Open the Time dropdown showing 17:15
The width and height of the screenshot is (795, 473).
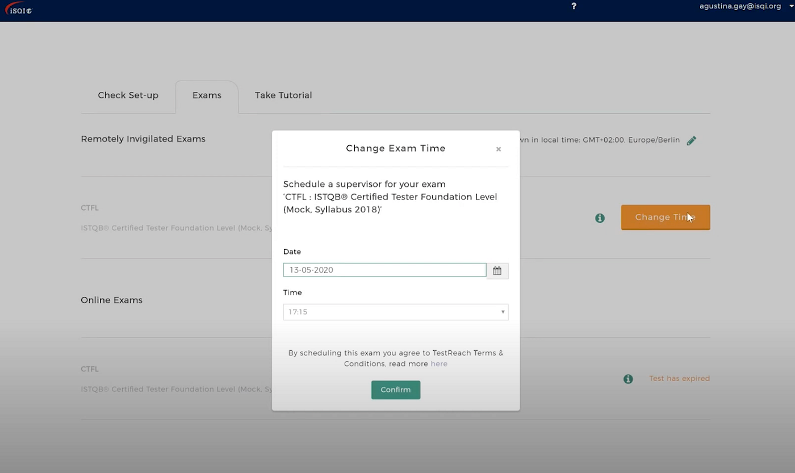point(396,312)
